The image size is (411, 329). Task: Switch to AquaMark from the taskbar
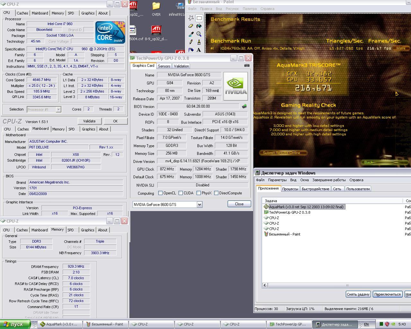tap(60, 324)
